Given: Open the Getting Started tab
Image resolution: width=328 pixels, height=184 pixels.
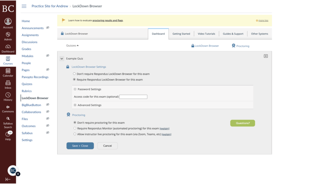Looking at the screenshot, I should [x=180, y=34].
